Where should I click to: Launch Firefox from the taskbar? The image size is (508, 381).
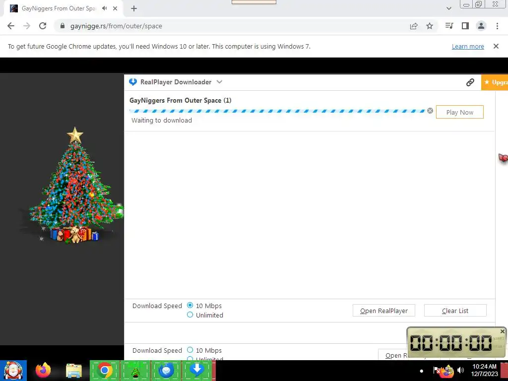pos(43,370)
